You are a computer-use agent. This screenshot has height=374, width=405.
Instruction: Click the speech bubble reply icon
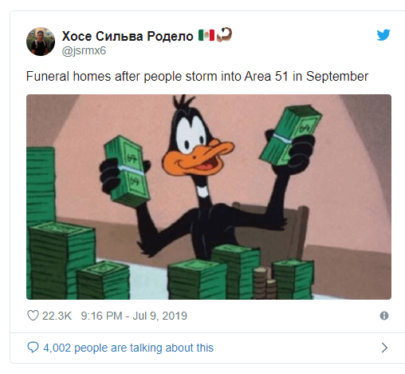click(x=33, y=348)
